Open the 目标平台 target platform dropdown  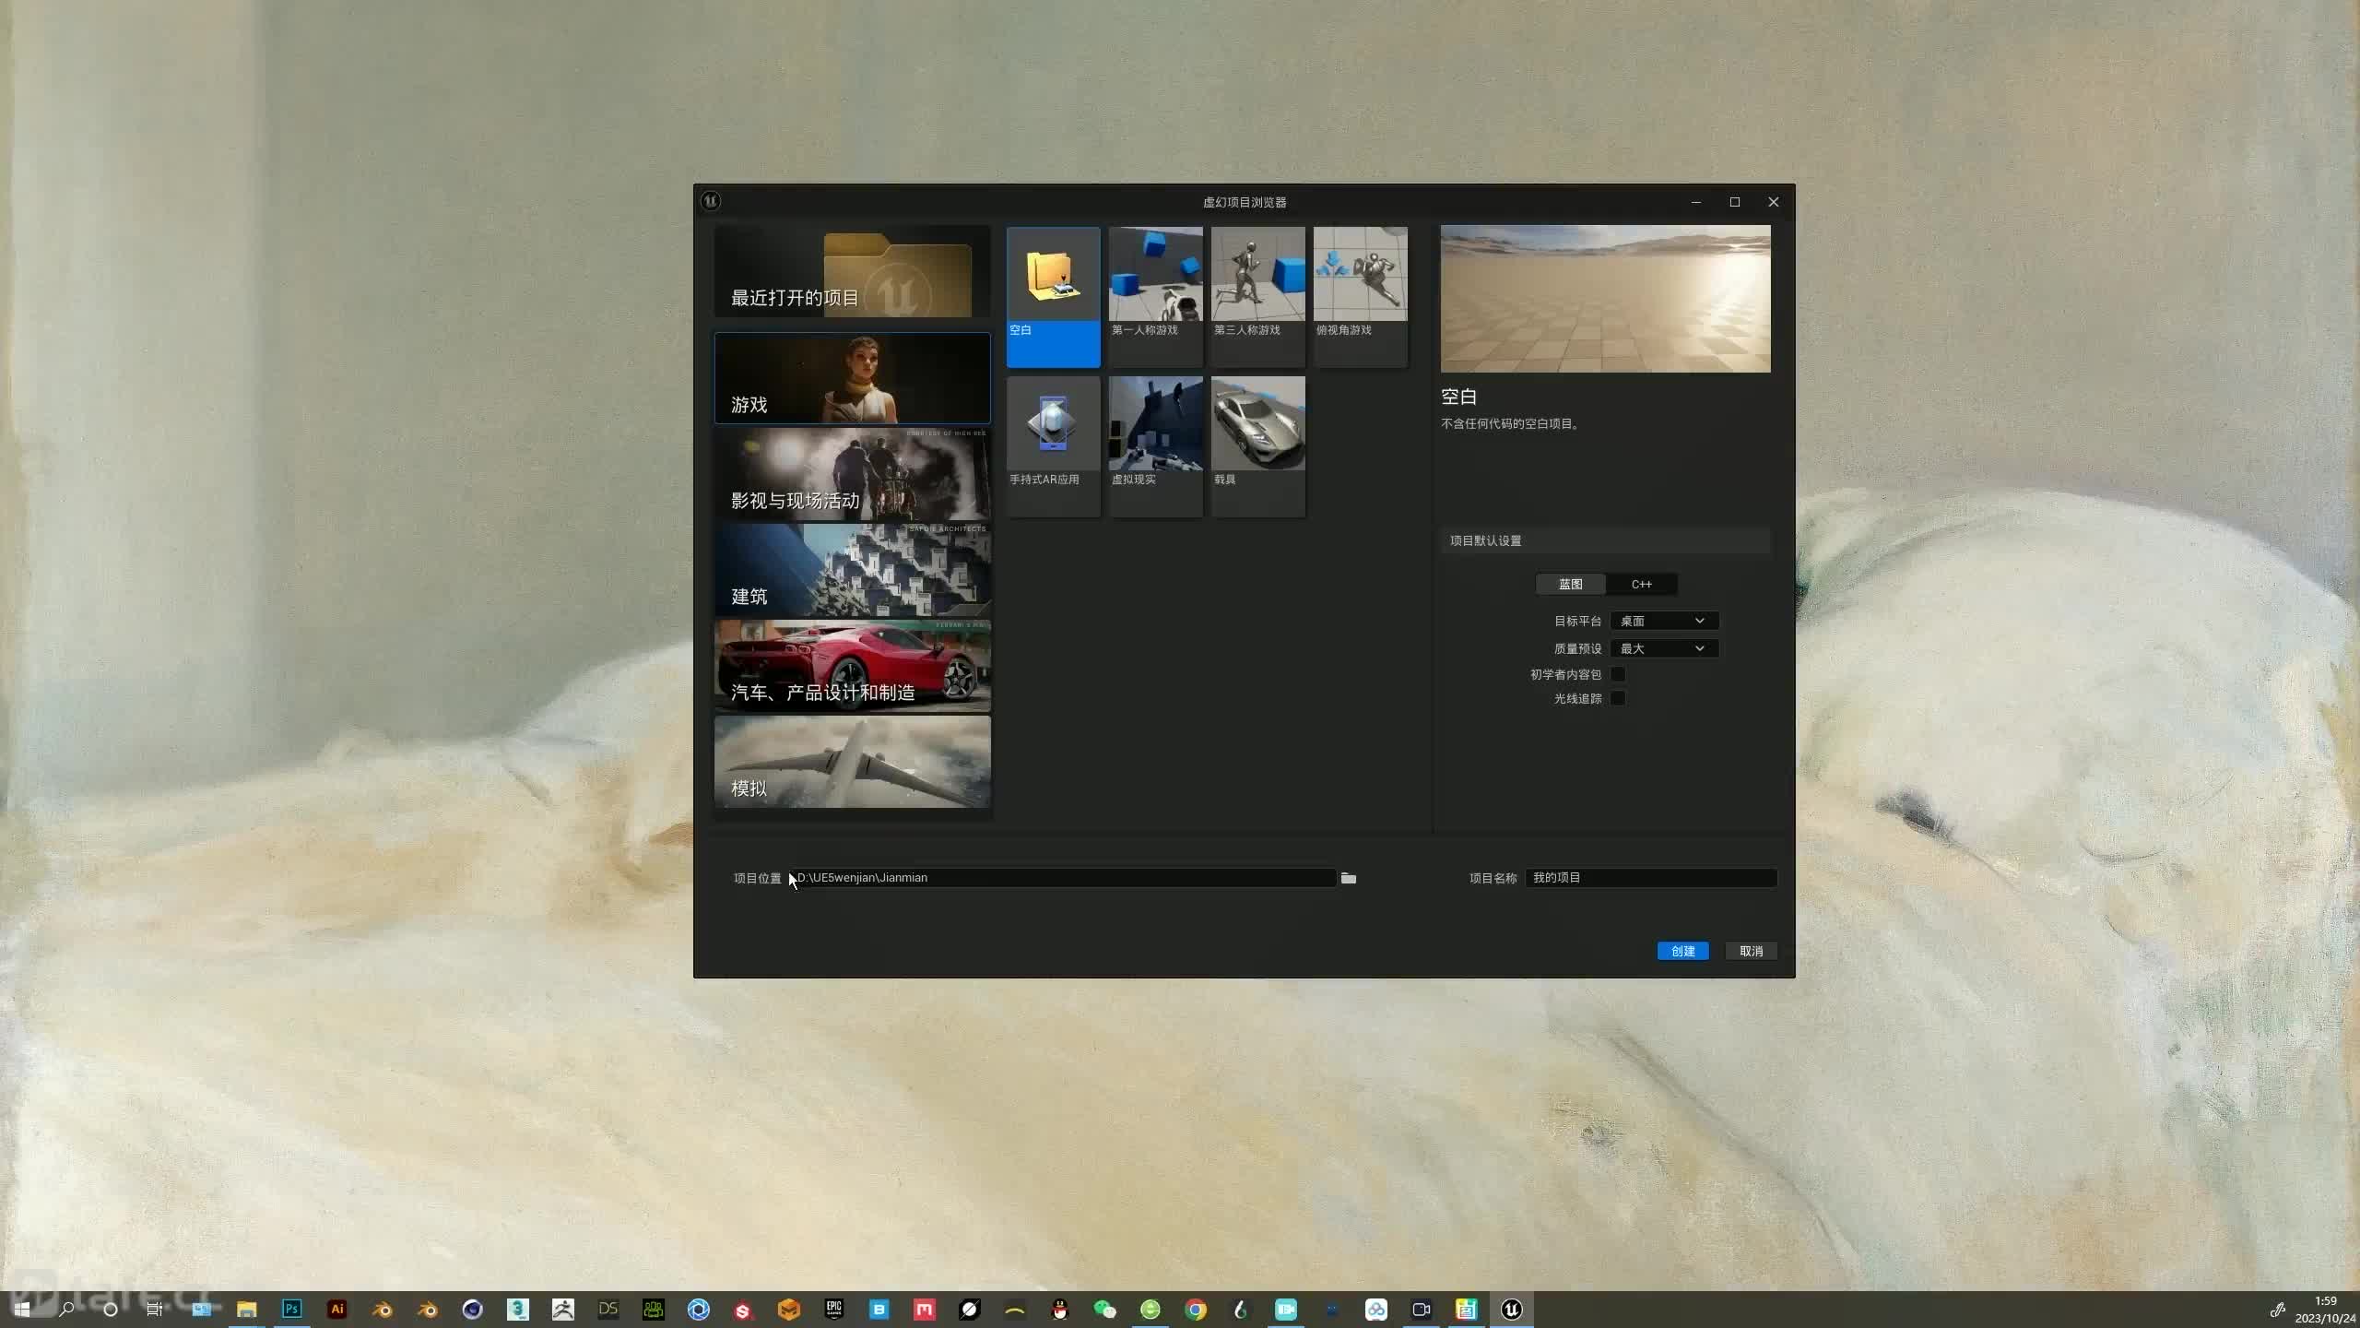[1663, 621]
